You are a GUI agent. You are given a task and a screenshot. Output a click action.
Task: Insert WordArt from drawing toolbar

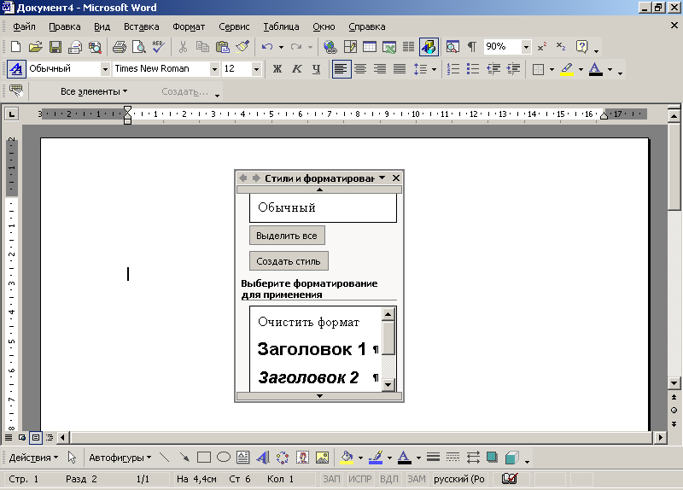263,458
